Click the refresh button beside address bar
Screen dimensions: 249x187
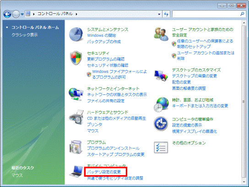(166, 14)
